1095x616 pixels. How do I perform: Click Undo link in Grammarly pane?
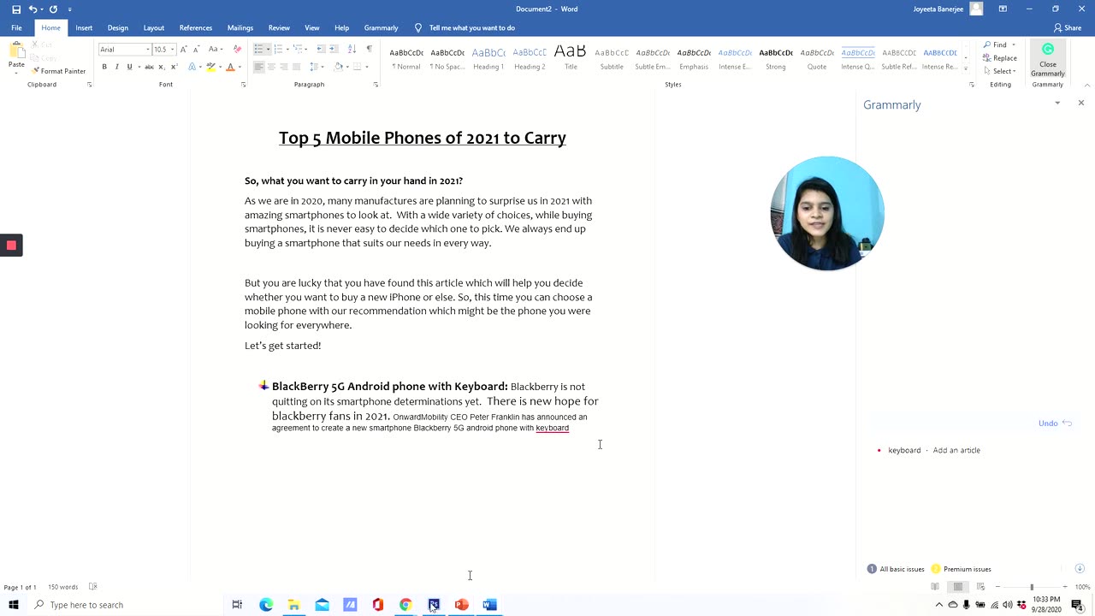click(x=1055, y=423)
